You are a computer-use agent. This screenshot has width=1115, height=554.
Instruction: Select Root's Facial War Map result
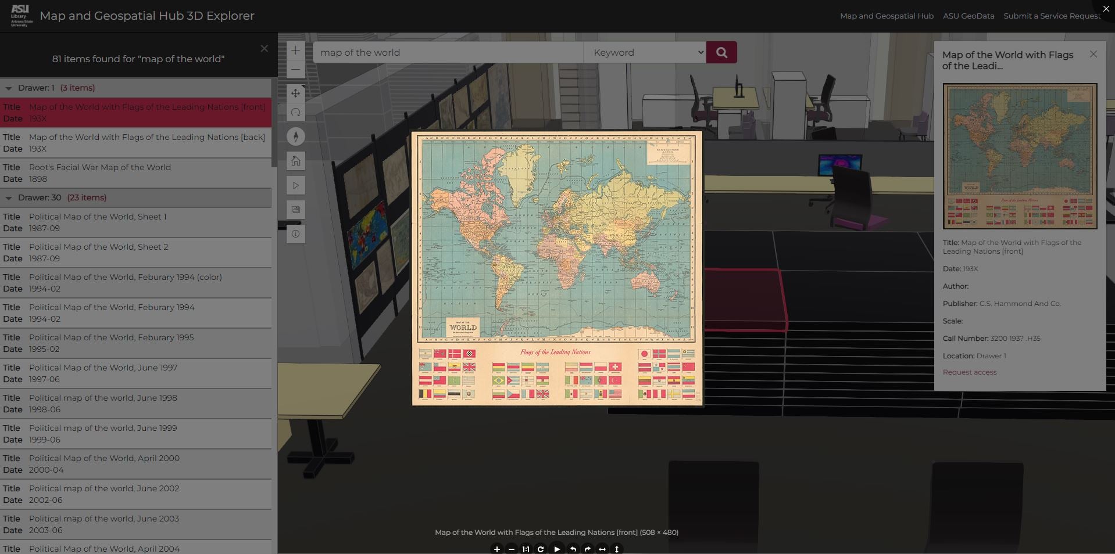point(135,173)
